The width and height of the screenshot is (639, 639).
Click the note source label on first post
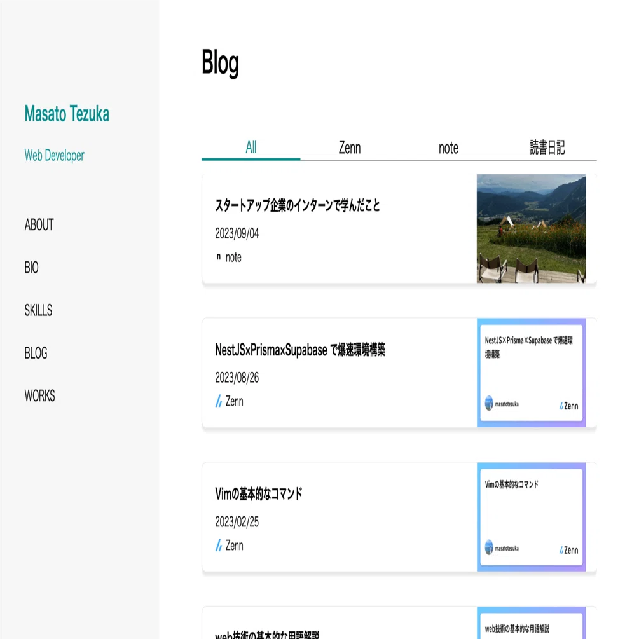coord(233,257)
